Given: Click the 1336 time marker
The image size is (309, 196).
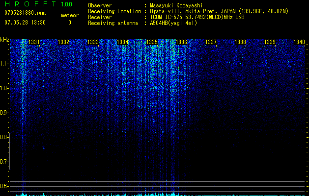Looking at the screenshot, I should (181, 42).
